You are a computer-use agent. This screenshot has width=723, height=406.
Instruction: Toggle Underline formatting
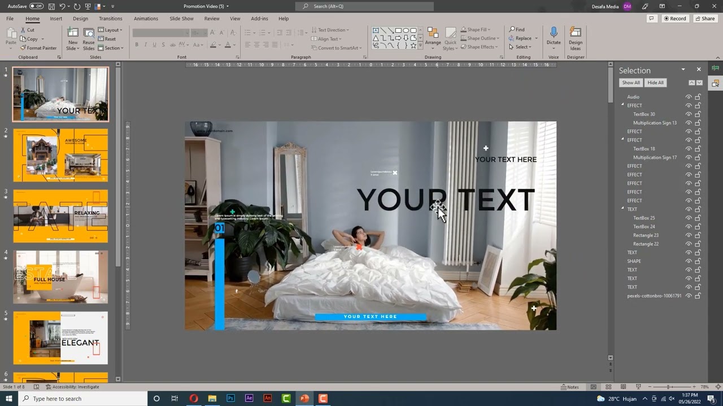coord(154,45)
